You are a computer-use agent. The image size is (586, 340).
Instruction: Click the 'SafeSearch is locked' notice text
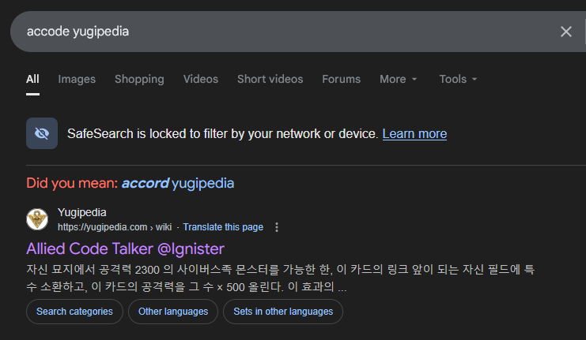[x=223, y=134]
